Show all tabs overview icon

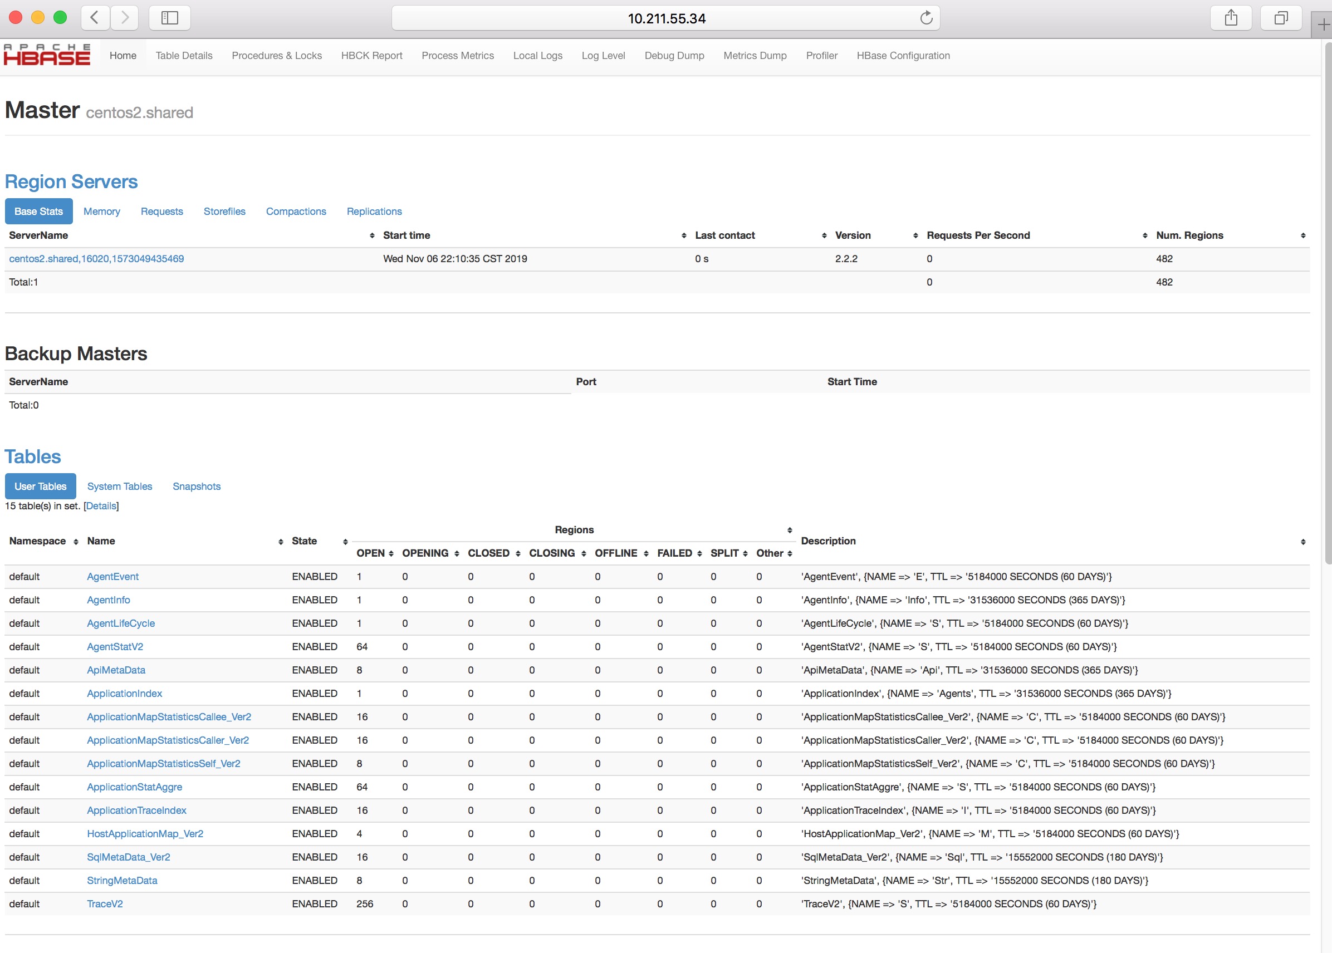(x=1280, y=18)
